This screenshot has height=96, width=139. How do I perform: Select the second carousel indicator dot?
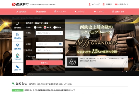coord(126,71)
